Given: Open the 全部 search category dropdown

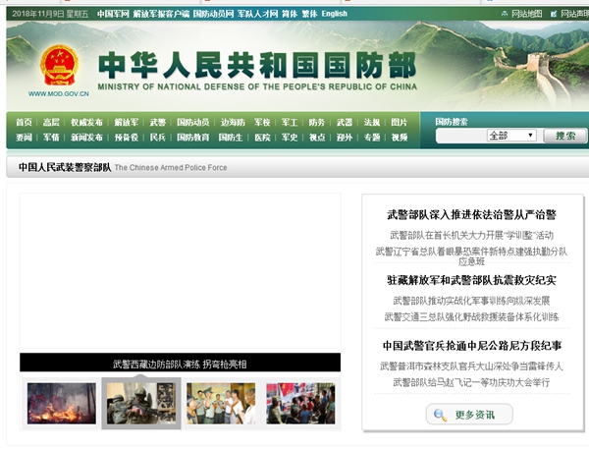Looking at the screenshot, I should pos(510,136).
